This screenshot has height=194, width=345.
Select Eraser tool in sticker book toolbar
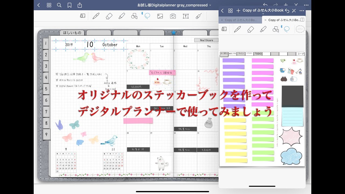pyautogui.click(x=250, y=29)
